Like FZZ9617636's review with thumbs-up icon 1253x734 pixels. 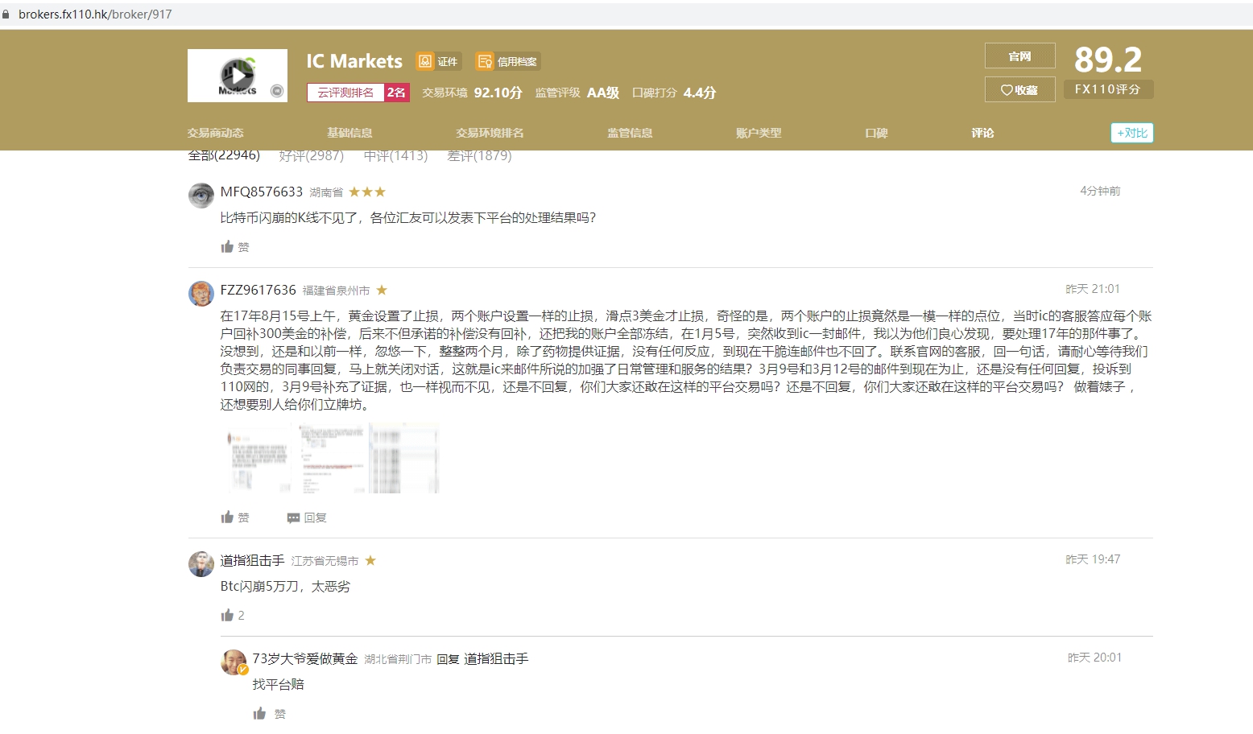coord(227,517)
